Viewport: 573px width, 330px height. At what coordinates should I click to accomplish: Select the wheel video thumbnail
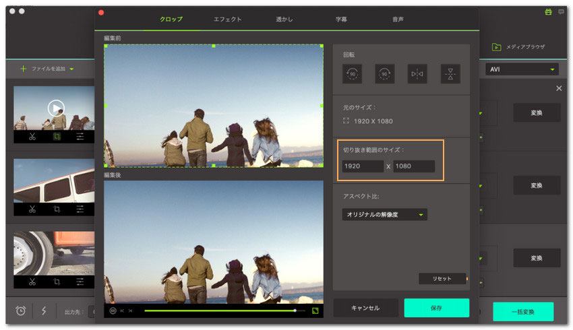tap(54, 253)
